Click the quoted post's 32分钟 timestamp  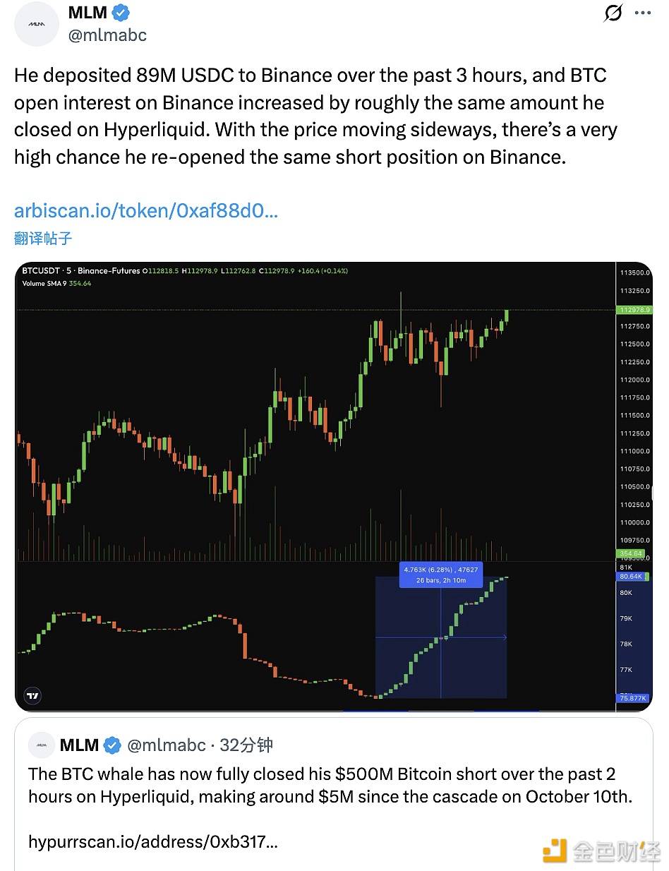[x=246, y=745]
